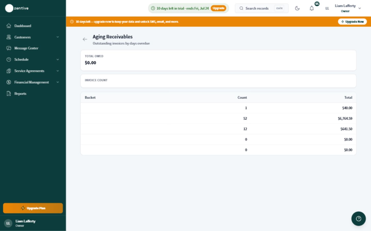Open the help question mark bubble
This screenshot has width=371, height=231.
358,219
